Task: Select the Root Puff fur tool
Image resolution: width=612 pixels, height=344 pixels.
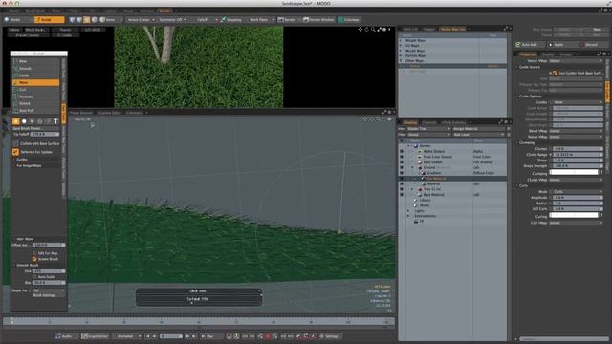Action: (35, 111)
